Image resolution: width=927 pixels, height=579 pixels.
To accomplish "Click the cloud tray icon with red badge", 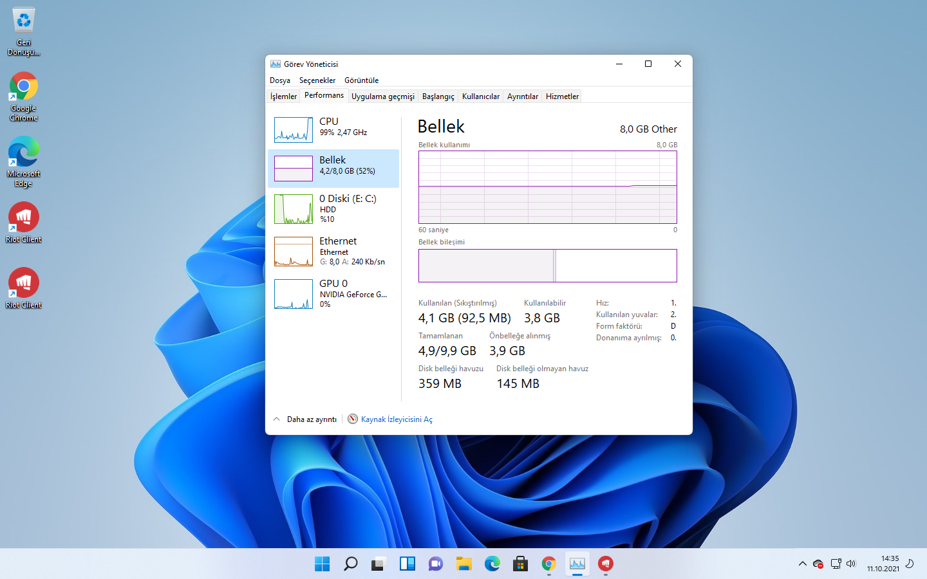I will 818,564.
